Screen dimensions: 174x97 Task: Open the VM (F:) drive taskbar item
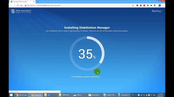[79, 95]
